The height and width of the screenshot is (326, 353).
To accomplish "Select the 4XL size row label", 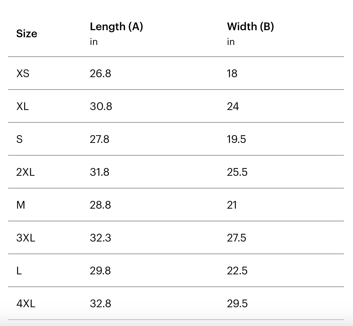I will 26,304.
